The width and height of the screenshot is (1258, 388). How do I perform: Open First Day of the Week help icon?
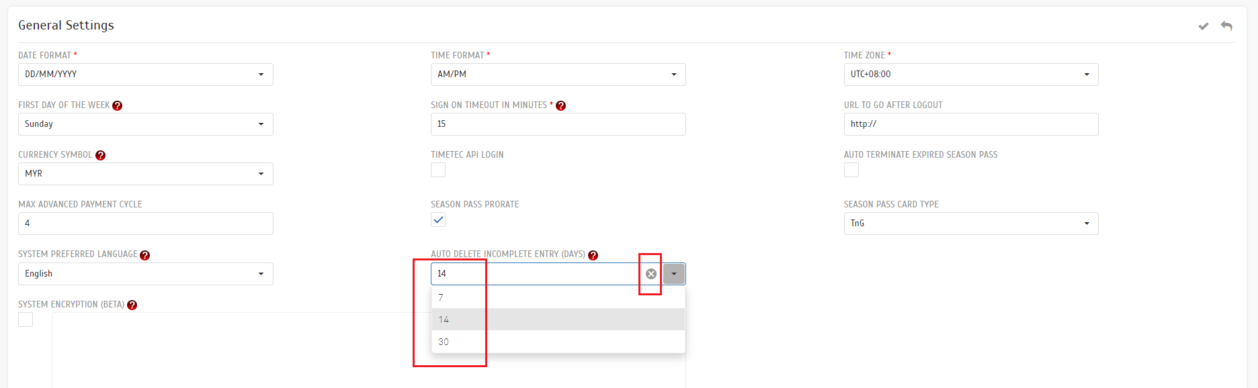[117, 105]
